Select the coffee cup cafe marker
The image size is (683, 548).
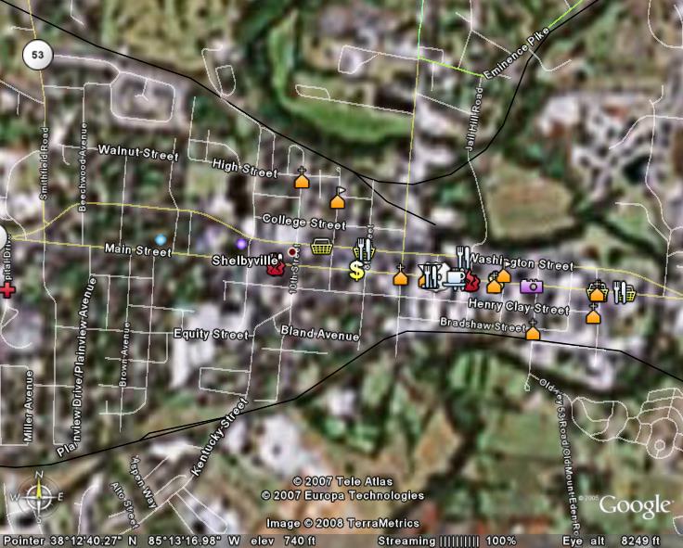point(454,276)
